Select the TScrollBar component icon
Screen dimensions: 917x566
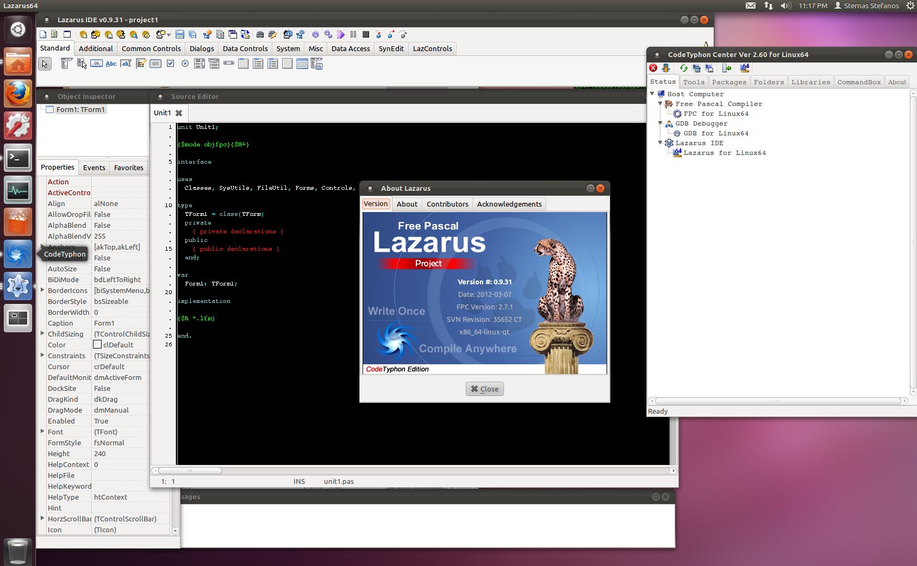[229, 63]
